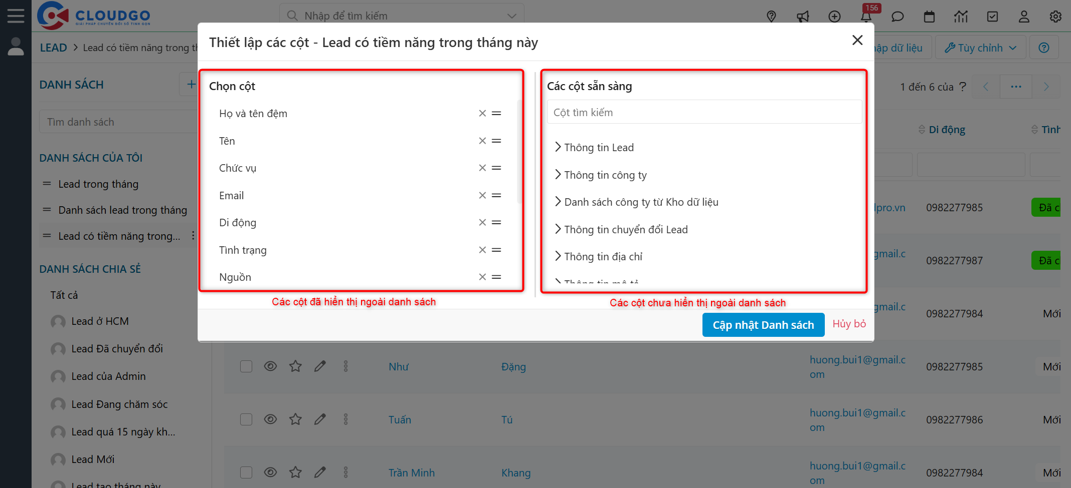Remove the Email column with its X icon
This screenshot has width=1071, height=488.
(482, 195)
